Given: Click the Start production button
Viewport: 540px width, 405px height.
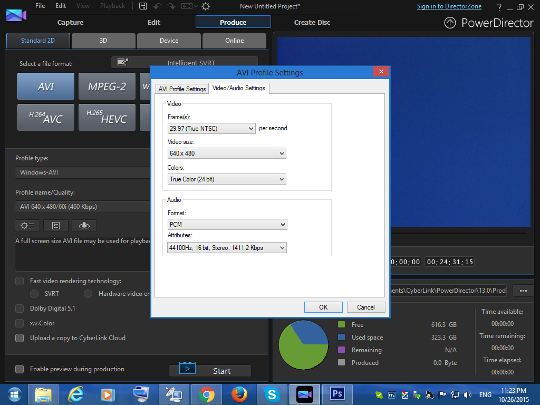Looking at the screenshot, I should [210, 371].
